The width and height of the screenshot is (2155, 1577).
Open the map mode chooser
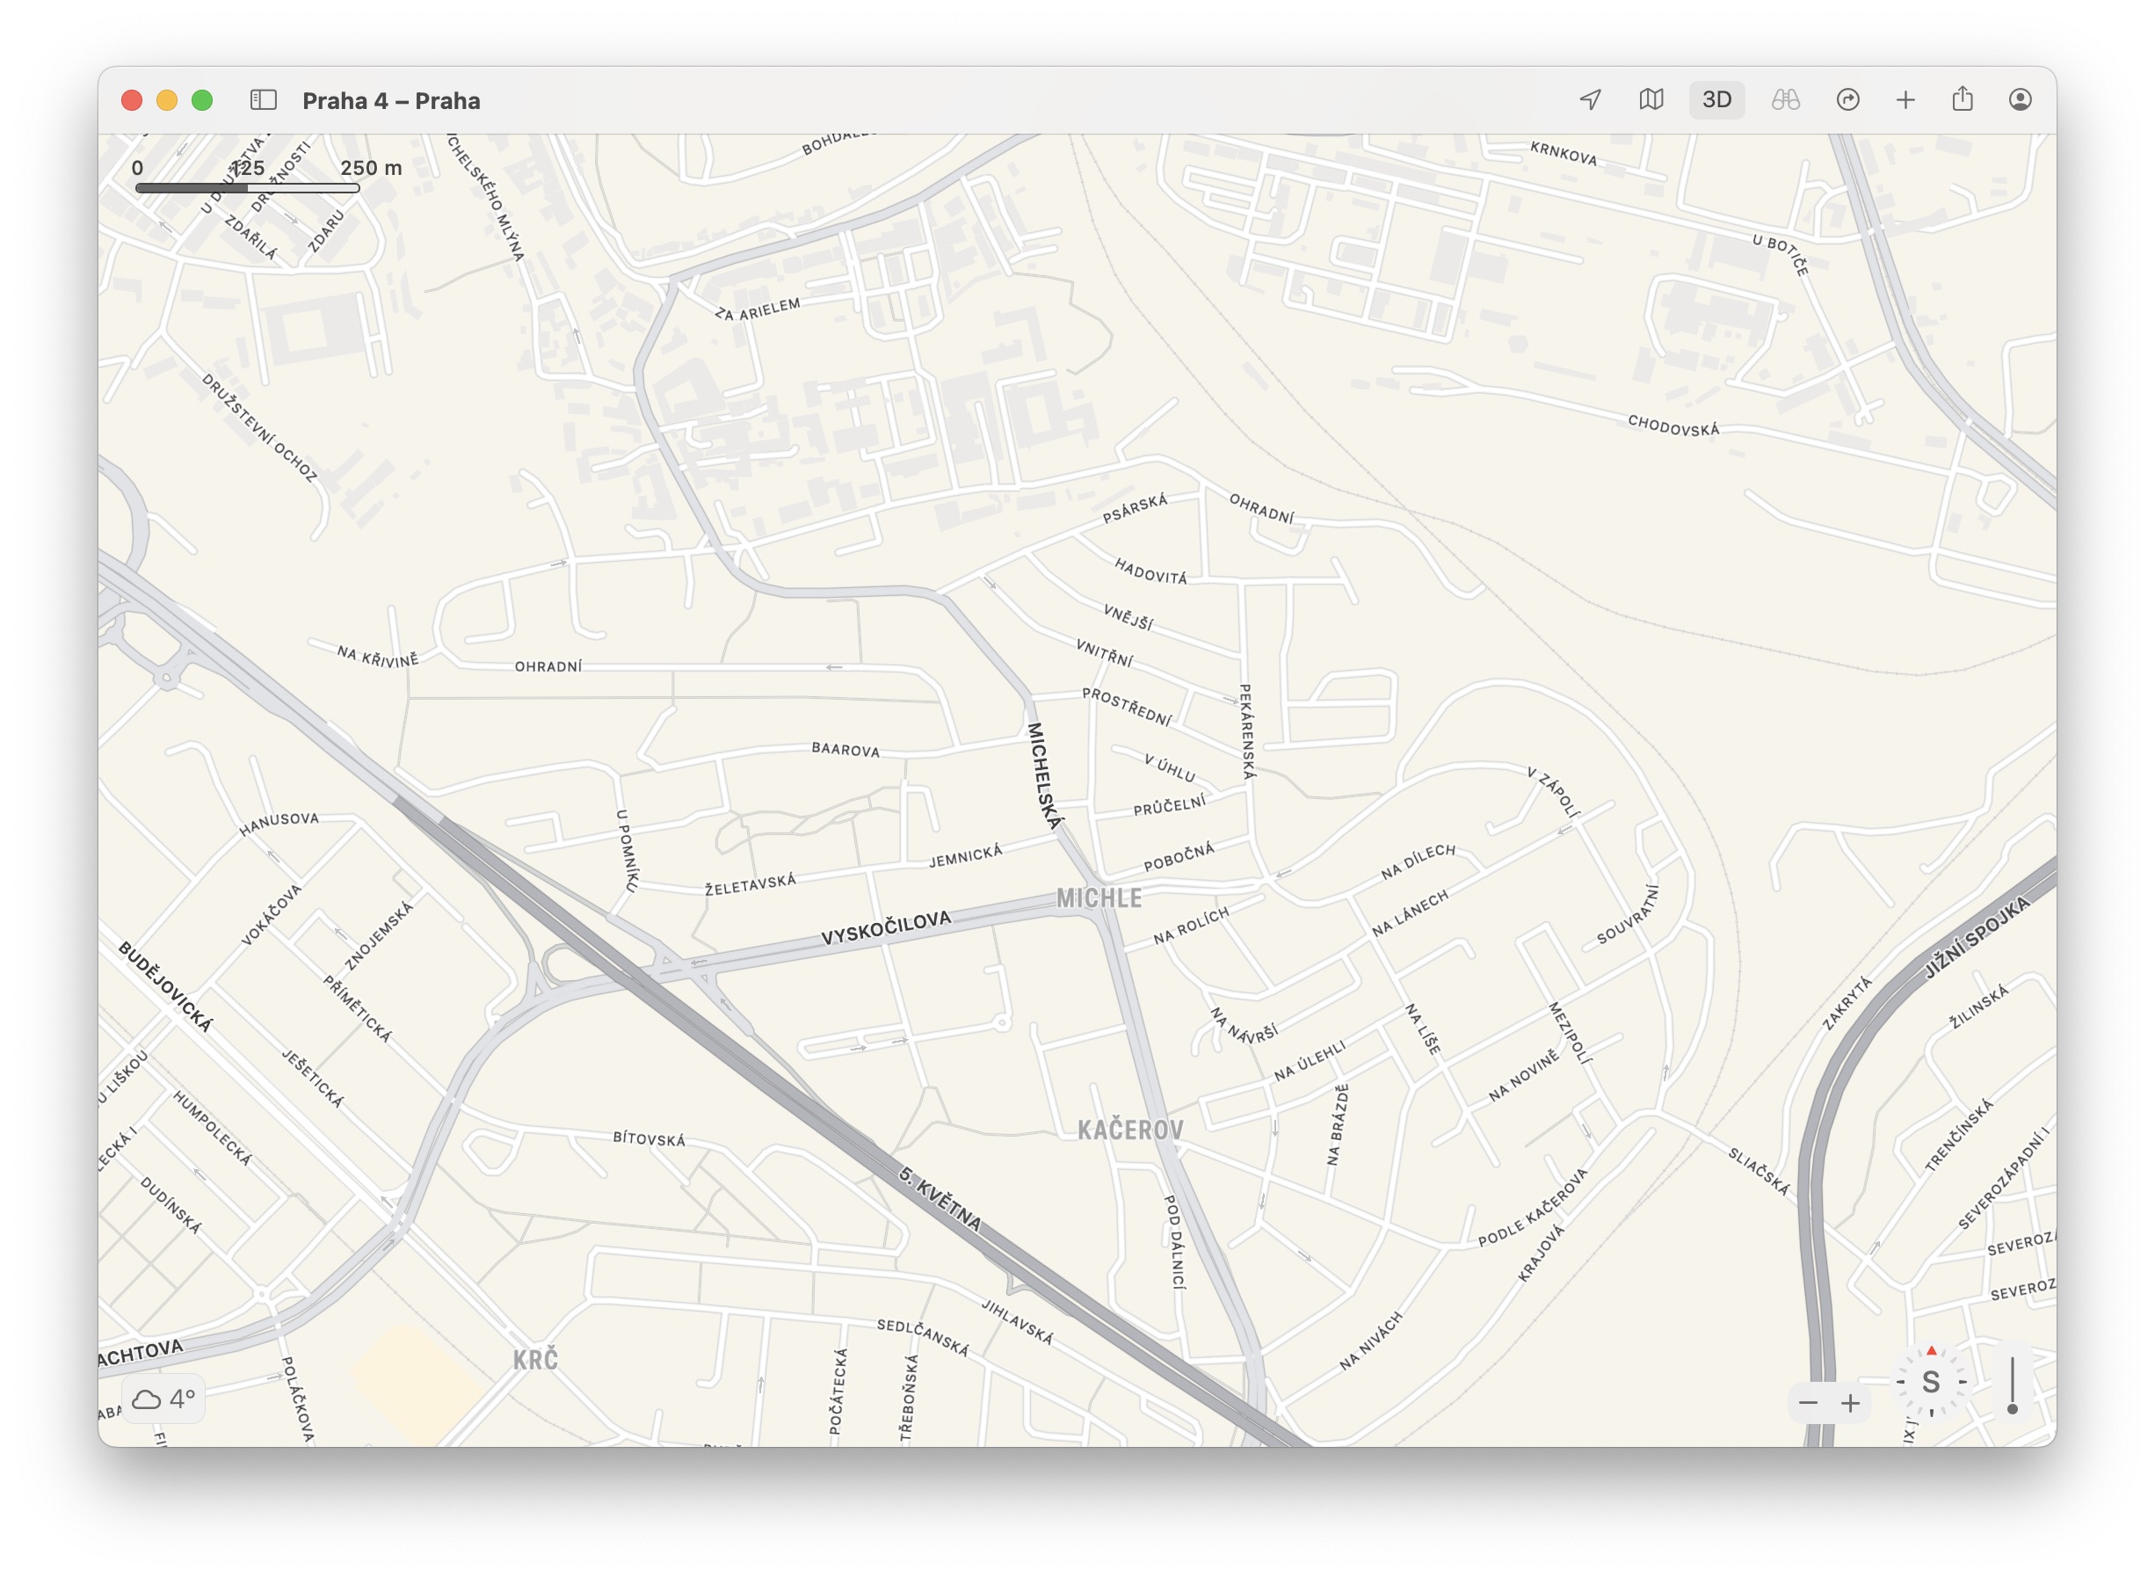pos(1651,100)
